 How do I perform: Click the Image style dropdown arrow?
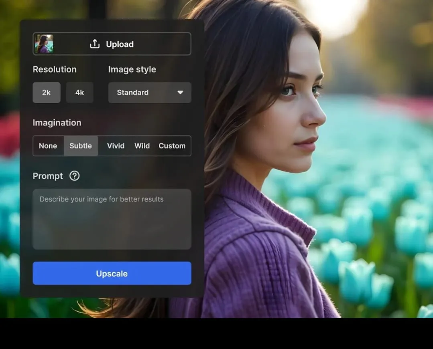tap(180, 93)
